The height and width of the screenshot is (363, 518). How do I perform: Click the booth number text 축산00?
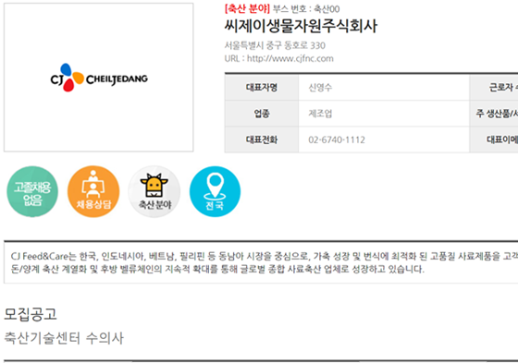tap(327, 9)
